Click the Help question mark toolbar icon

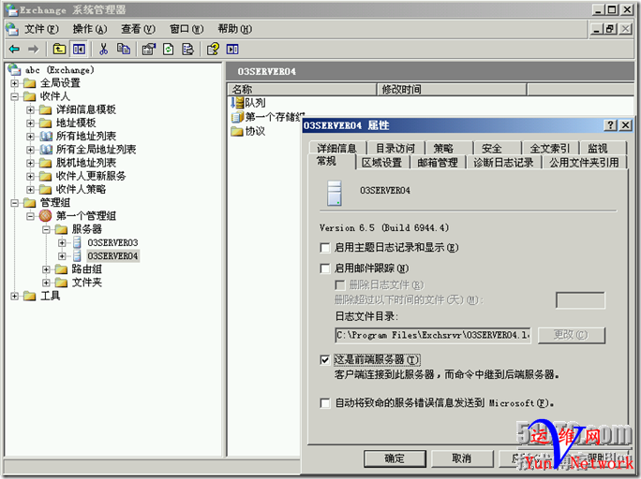213,50
